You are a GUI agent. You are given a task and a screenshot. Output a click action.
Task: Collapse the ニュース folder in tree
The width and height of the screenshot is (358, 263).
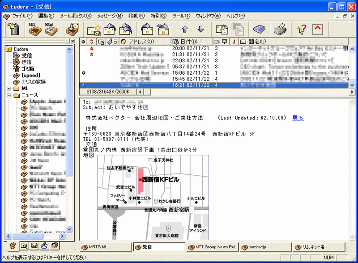click(x=9, y=95)
